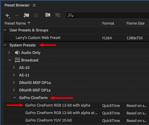Click the H.264 format cell

[107, 38]
